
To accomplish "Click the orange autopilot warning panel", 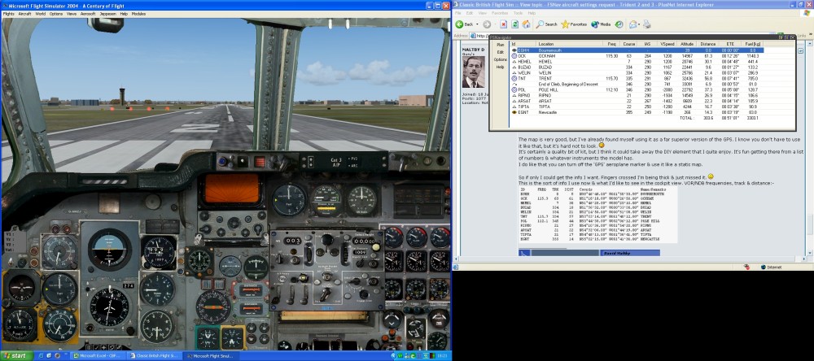I will tap(230, 188).
